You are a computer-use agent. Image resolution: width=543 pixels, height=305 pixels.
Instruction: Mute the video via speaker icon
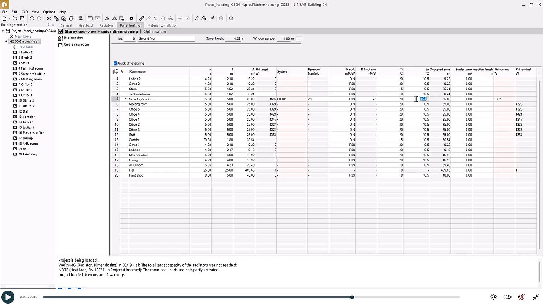[521, 297]
